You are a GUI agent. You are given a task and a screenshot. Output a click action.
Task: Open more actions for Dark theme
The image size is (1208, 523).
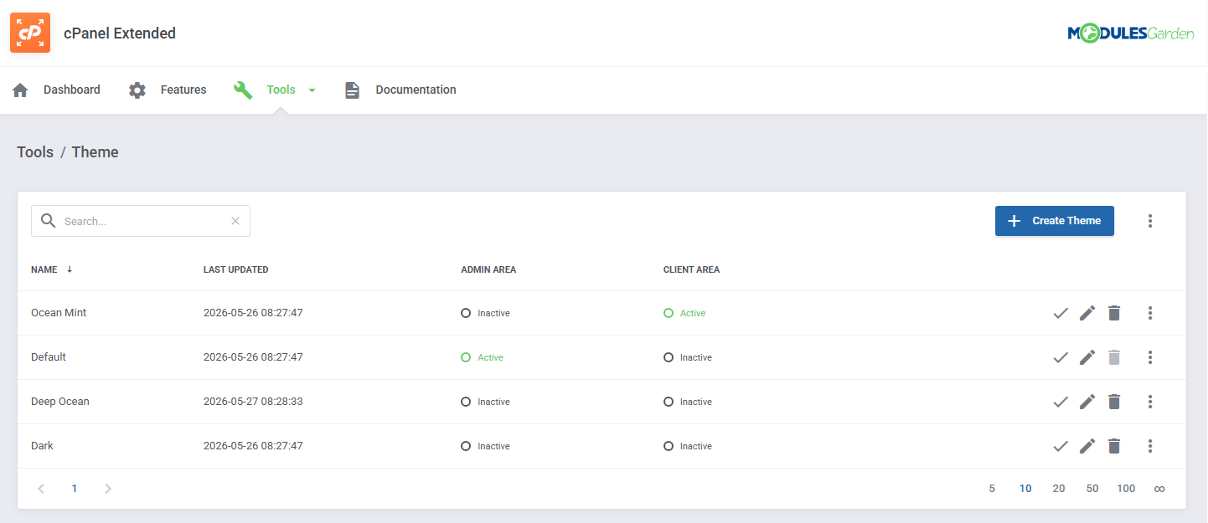(1150, 446)
